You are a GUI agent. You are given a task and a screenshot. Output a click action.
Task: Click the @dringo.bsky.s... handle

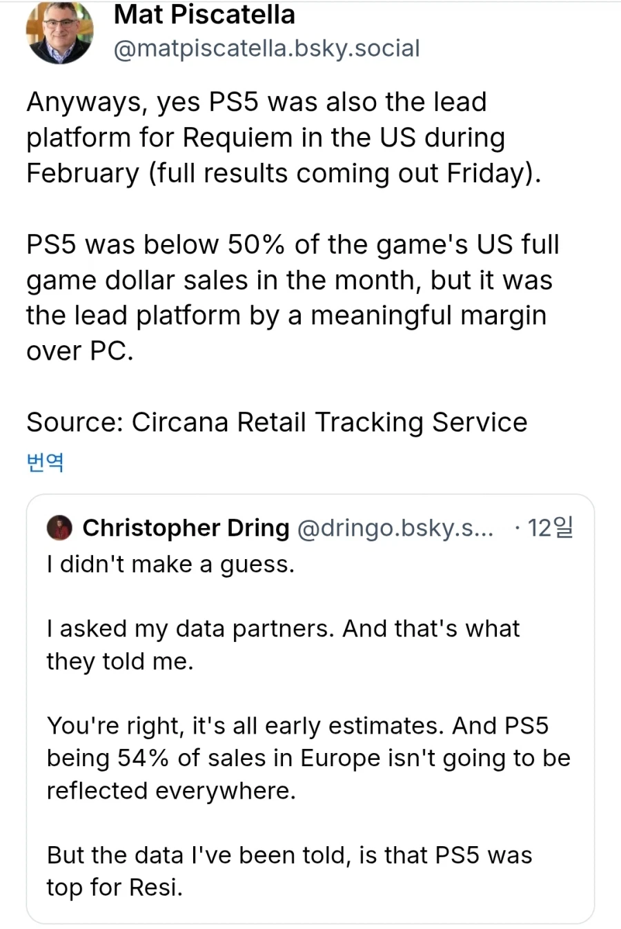[x=395, y=528]
